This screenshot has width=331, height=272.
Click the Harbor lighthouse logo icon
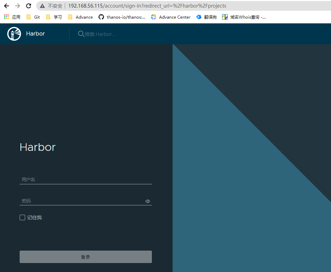coord(14,34)
